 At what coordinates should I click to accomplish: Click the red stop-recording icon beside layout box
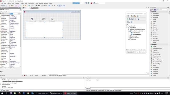click(91, 3)
